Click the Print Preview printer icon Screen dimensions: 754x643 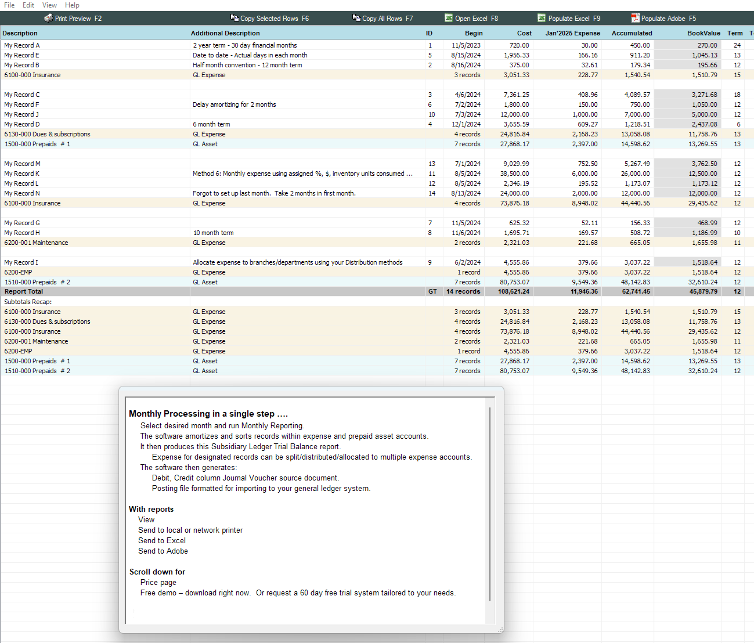pyautogui.click(x=49, y=18)
